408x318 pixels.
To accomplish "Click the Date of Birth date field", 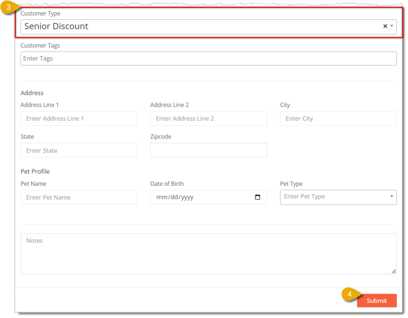I will pos(209,197).
